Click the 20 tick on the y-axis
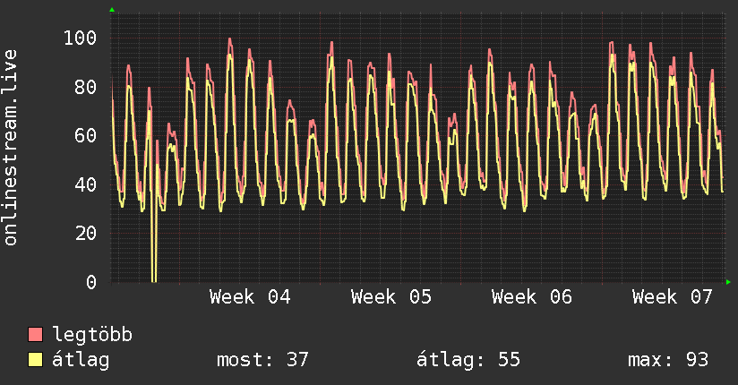738x385 pixels. coord(85,233)
